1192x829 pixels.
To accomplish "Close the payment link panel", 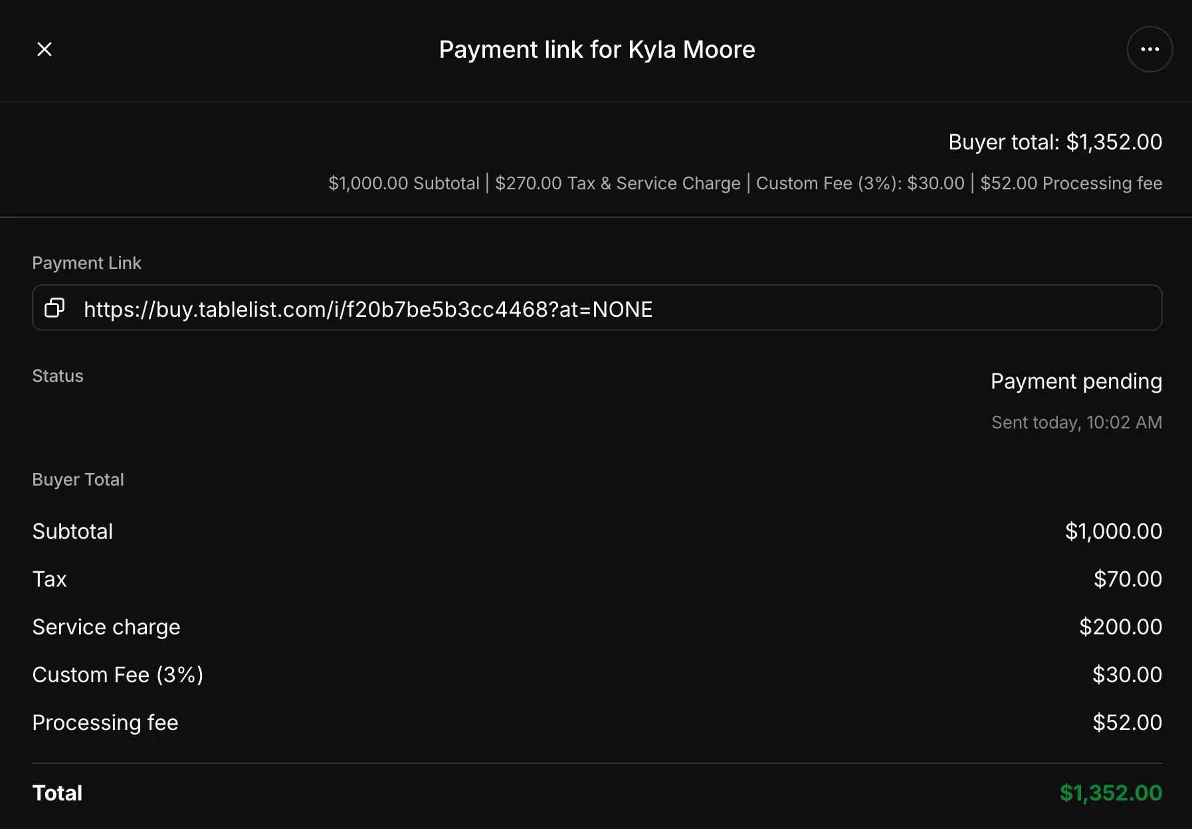I will click(x=45, y=49).
